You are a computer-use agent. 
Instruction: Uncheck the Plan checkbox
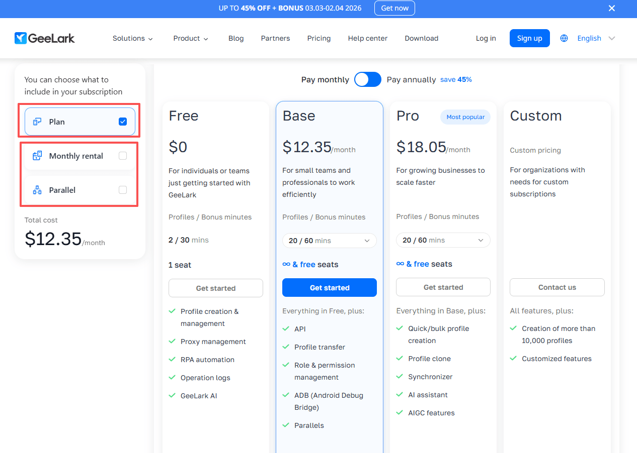click(x=123, y=122)
